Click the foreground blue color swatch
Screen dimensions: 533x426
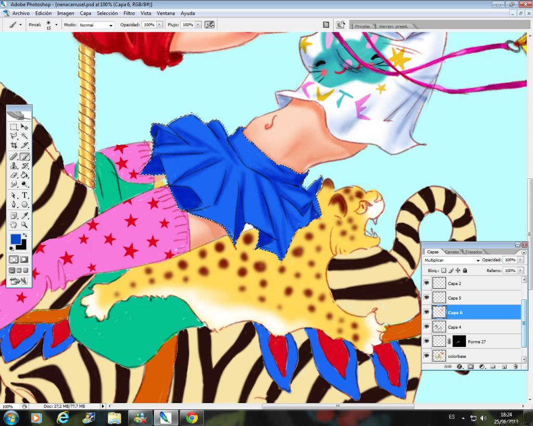pyautogui.click(x=15, y=238)
